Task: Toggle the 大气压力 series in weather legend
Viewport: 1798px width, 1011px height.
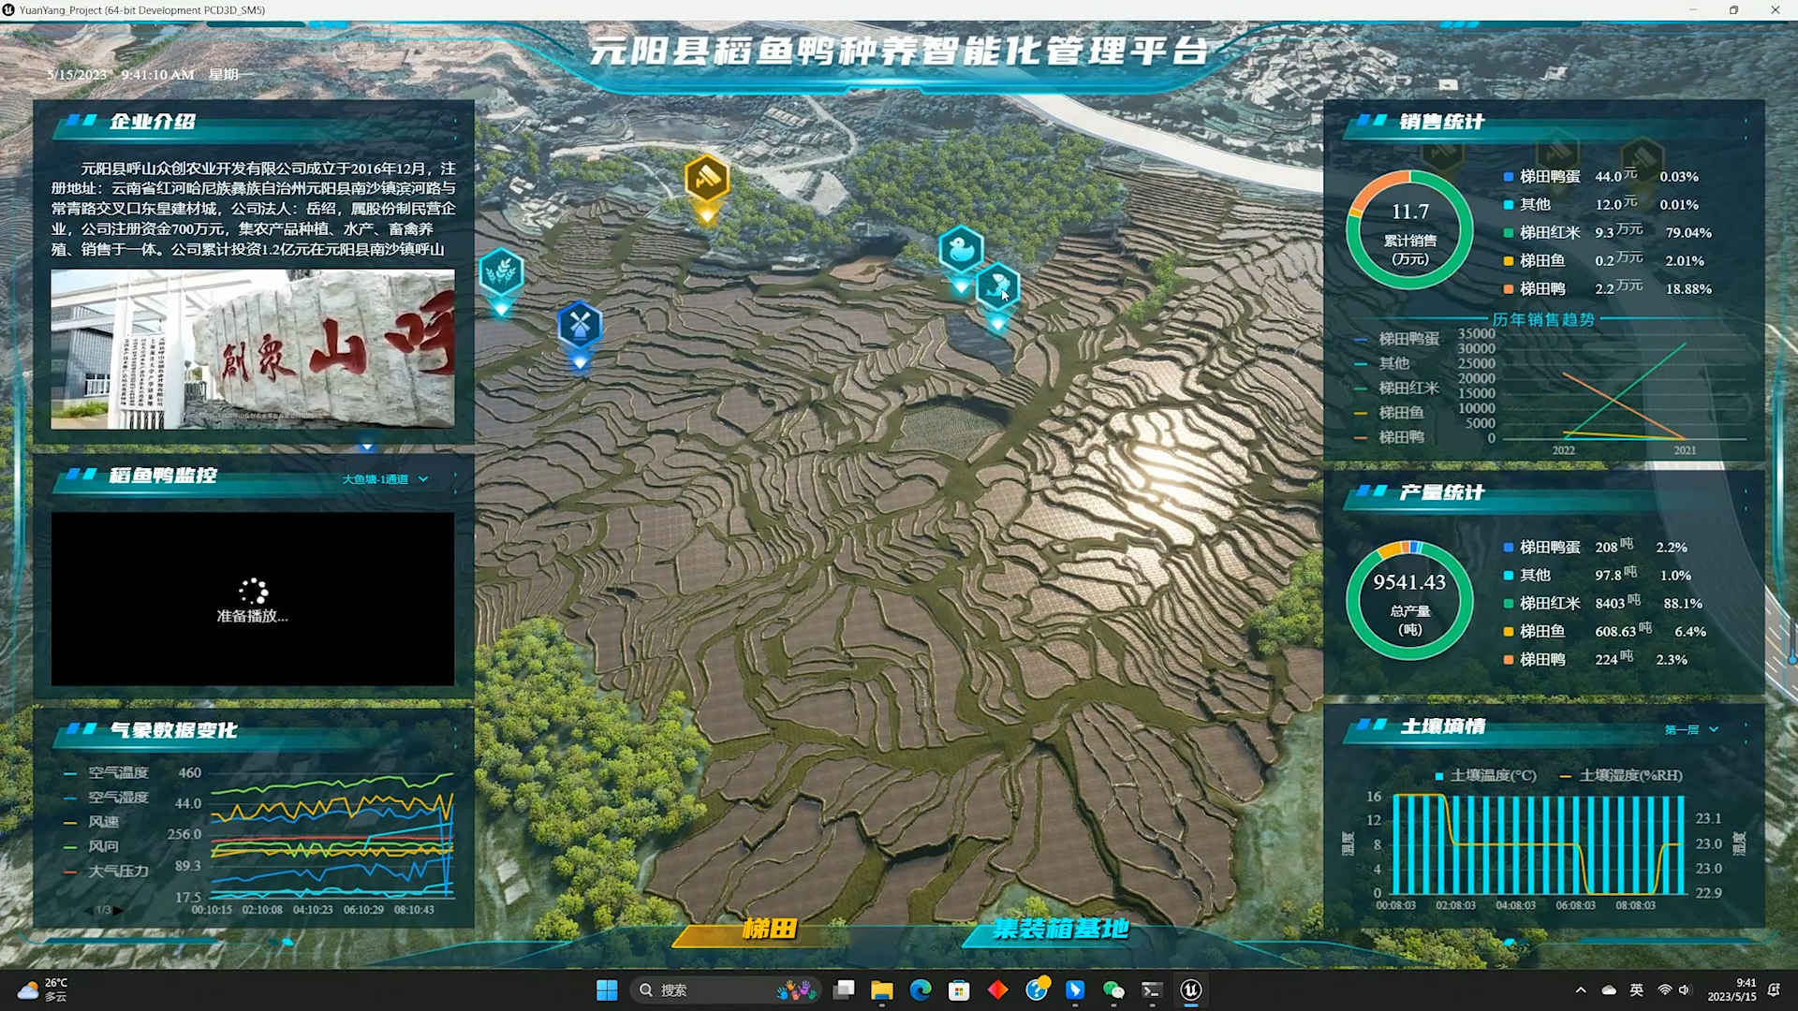Action: pos(106,871)
